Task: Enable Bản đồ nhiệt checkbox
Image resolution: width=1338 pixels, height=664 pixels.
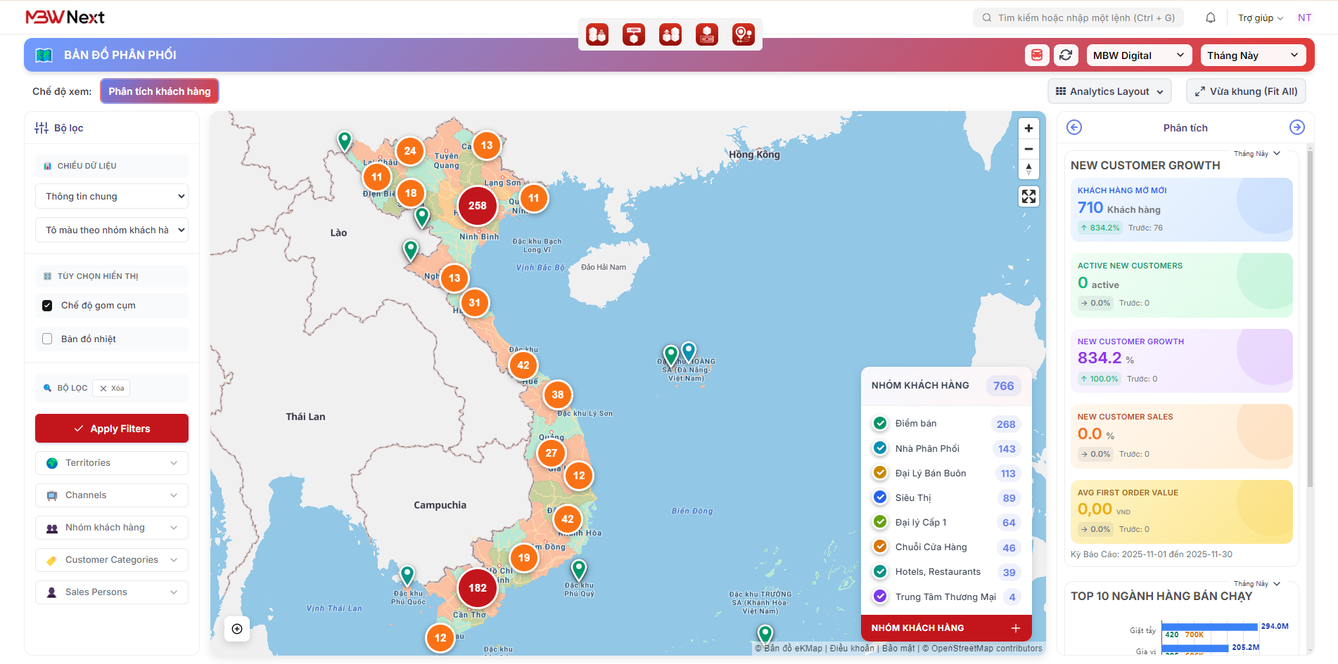Action: pos(47,339)
